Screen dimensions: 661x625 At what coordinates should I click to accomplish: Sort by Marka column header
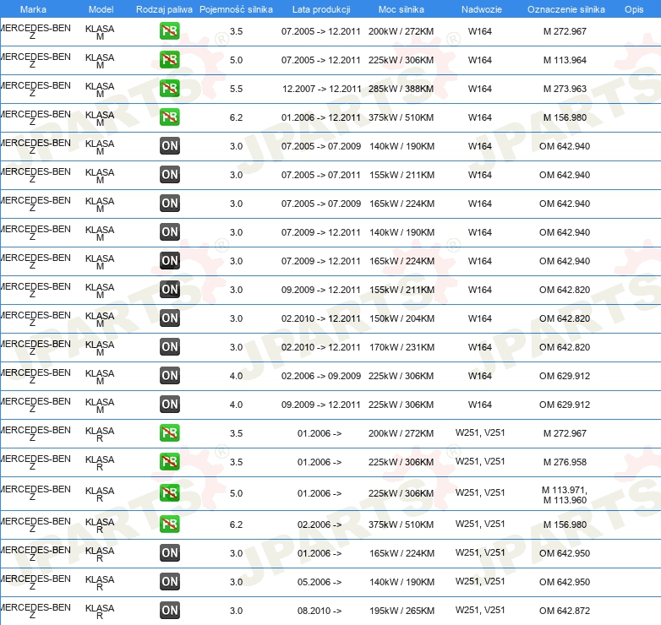[33, 9]
